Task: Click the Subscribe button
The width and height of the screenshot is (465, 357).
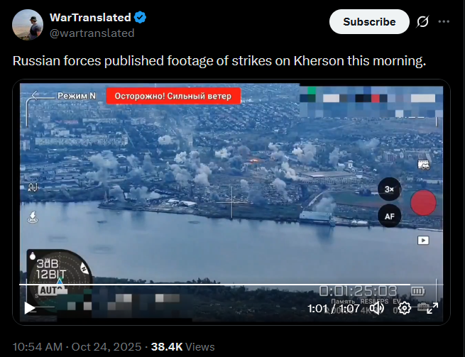Action: 369,21
